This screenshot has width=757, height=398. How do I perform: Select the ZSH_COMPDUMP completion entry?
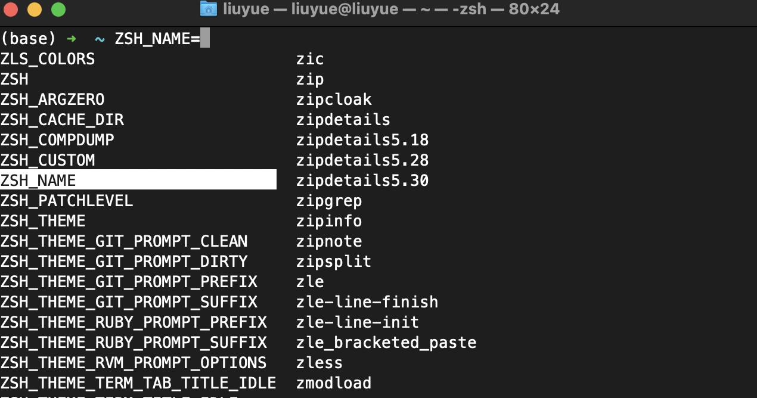click(x=57, y=140)
